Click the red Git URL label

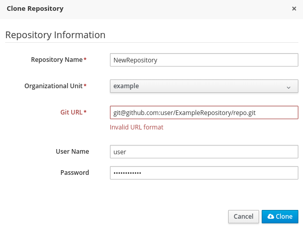pos(71,112)
